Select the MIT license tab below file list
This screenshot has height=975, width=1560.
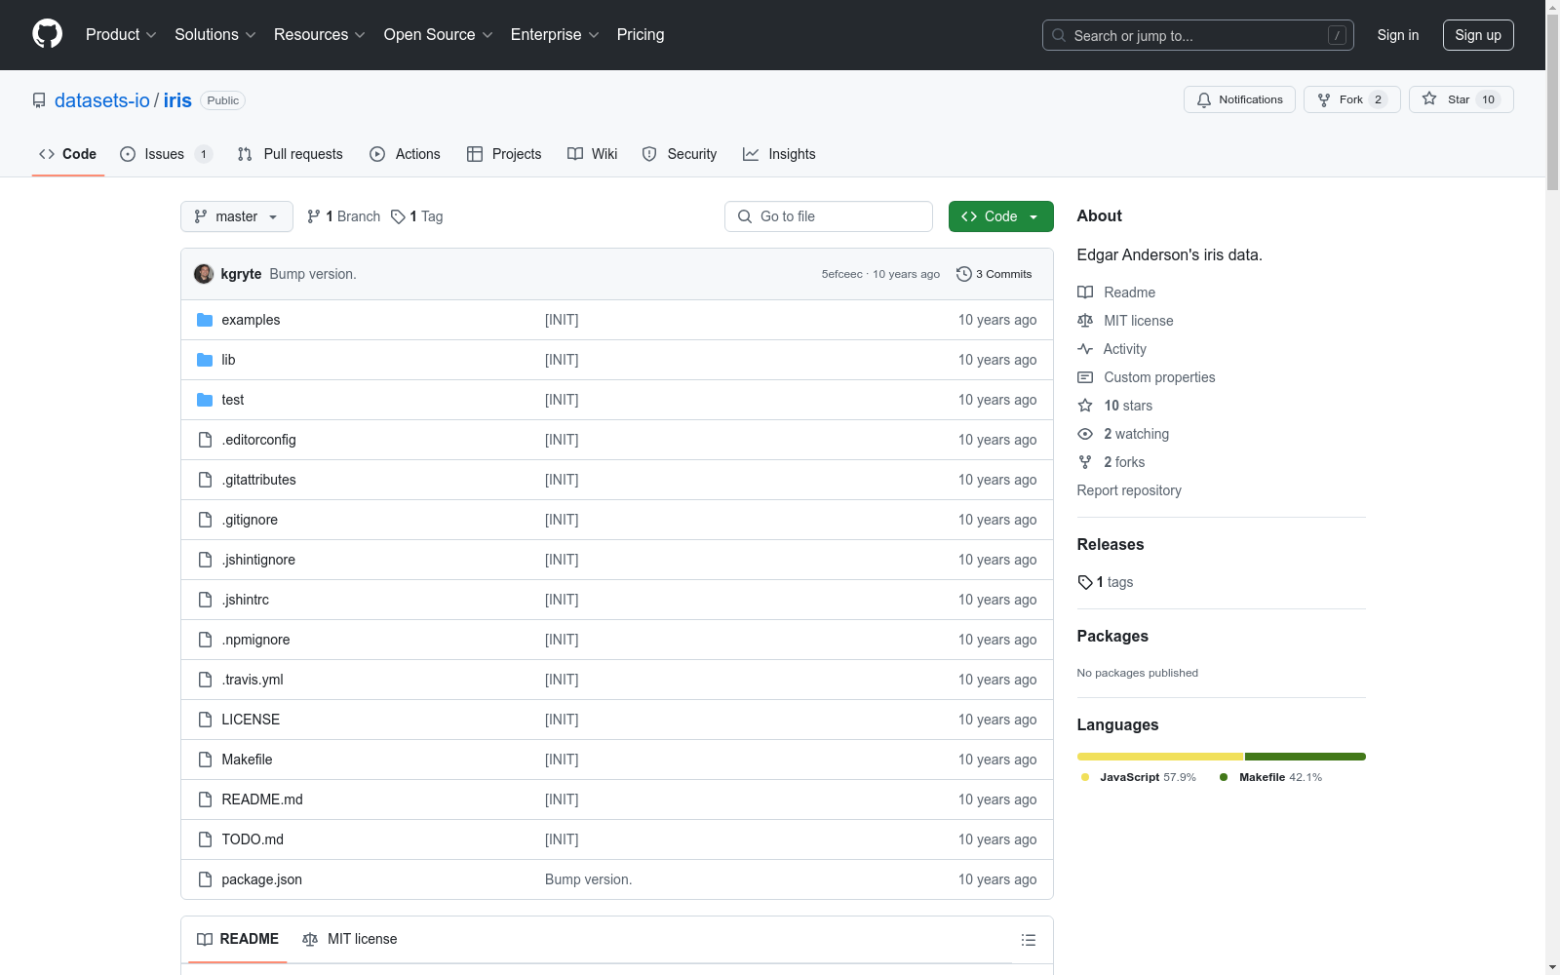click(350, 939)
